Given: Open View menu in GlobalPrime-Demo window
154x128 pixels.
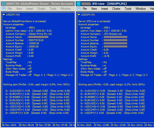Looking at the screenshot, I should pyautogui.click(x=19, y=9).
